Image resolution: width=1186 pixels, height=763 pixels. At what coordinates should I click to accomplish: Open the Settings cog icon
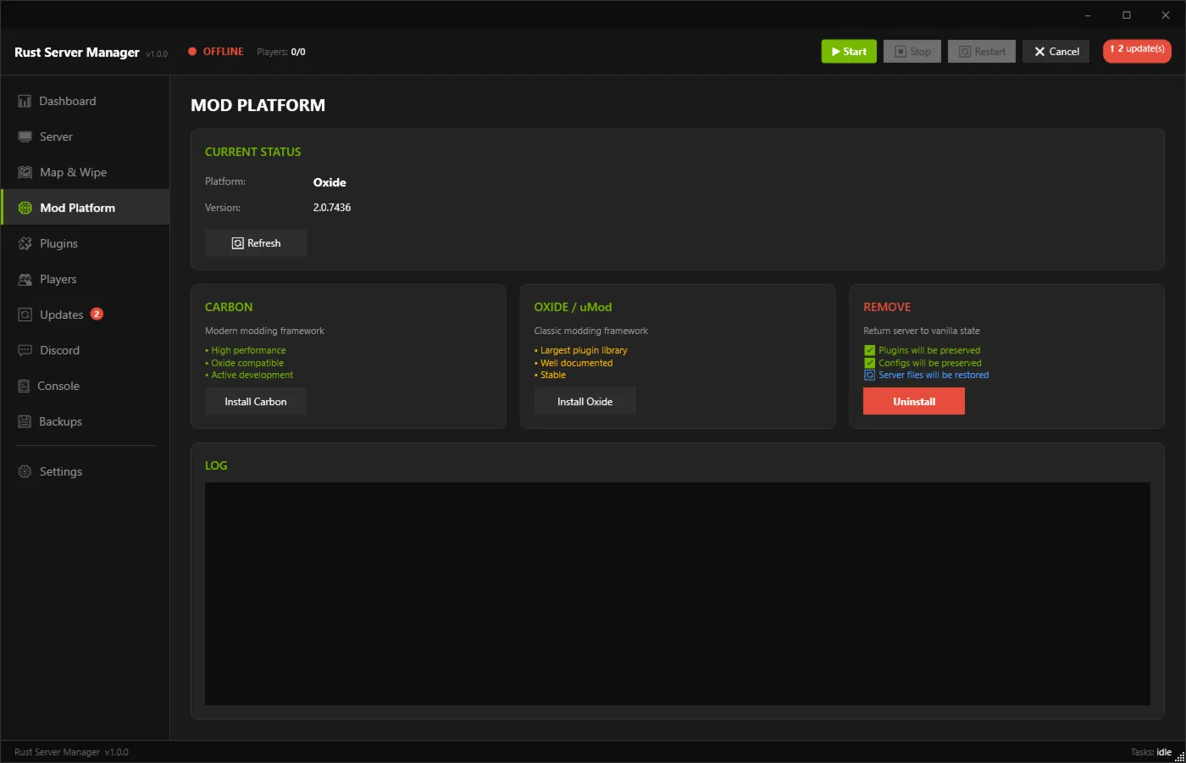pos(25,471)
